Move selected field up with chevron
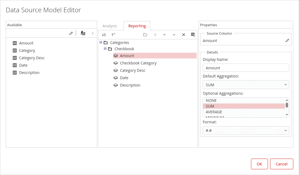This screenshot has width=299, height=175. coord(174,35)
